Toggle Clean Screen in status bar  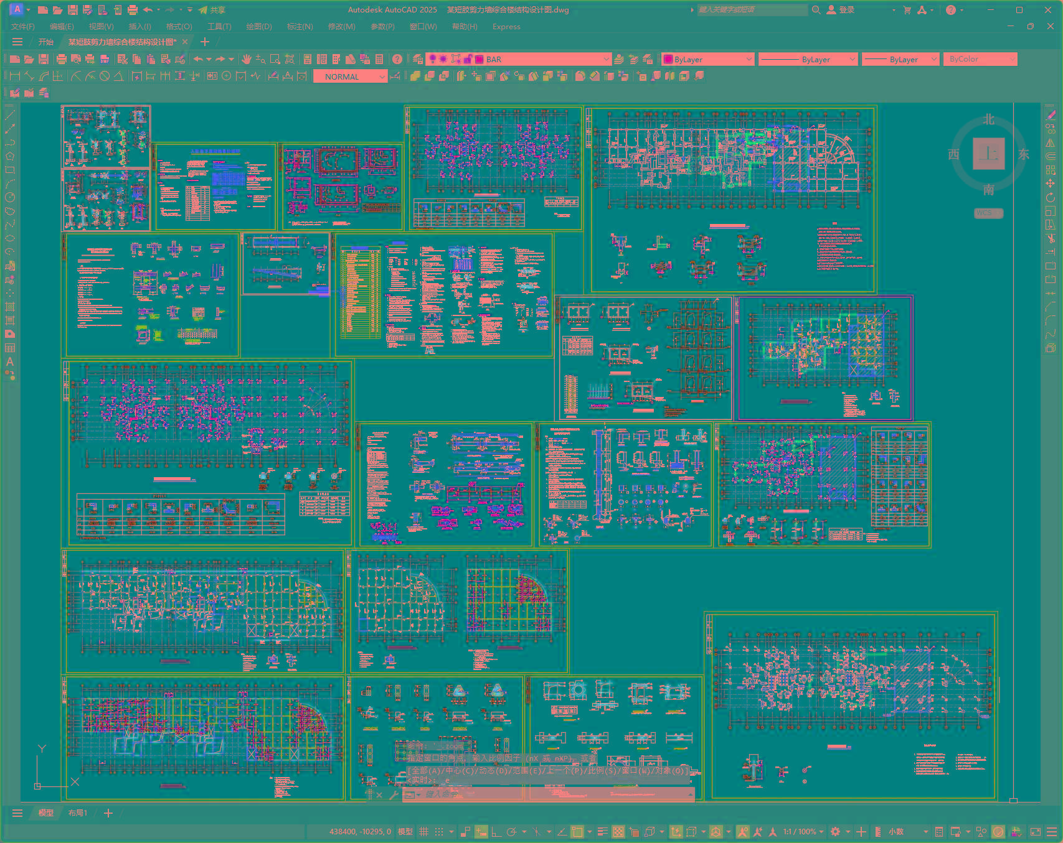point(1036,832)
